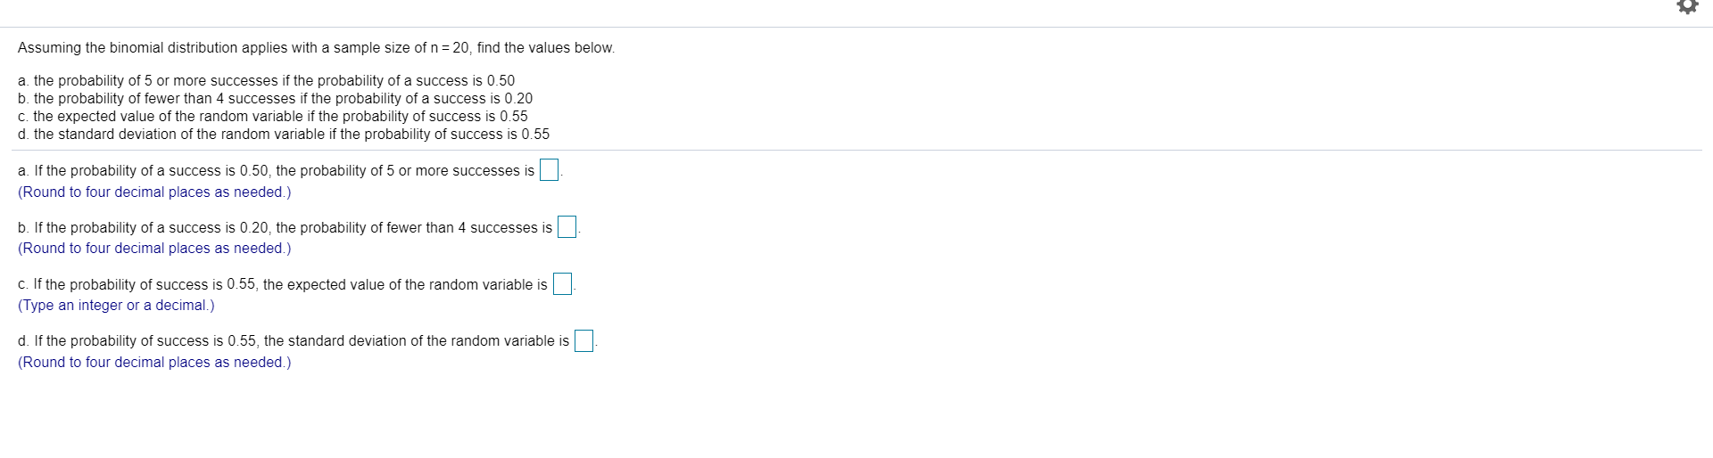Click part b prompt mentioning 0.20

(285, 228)
